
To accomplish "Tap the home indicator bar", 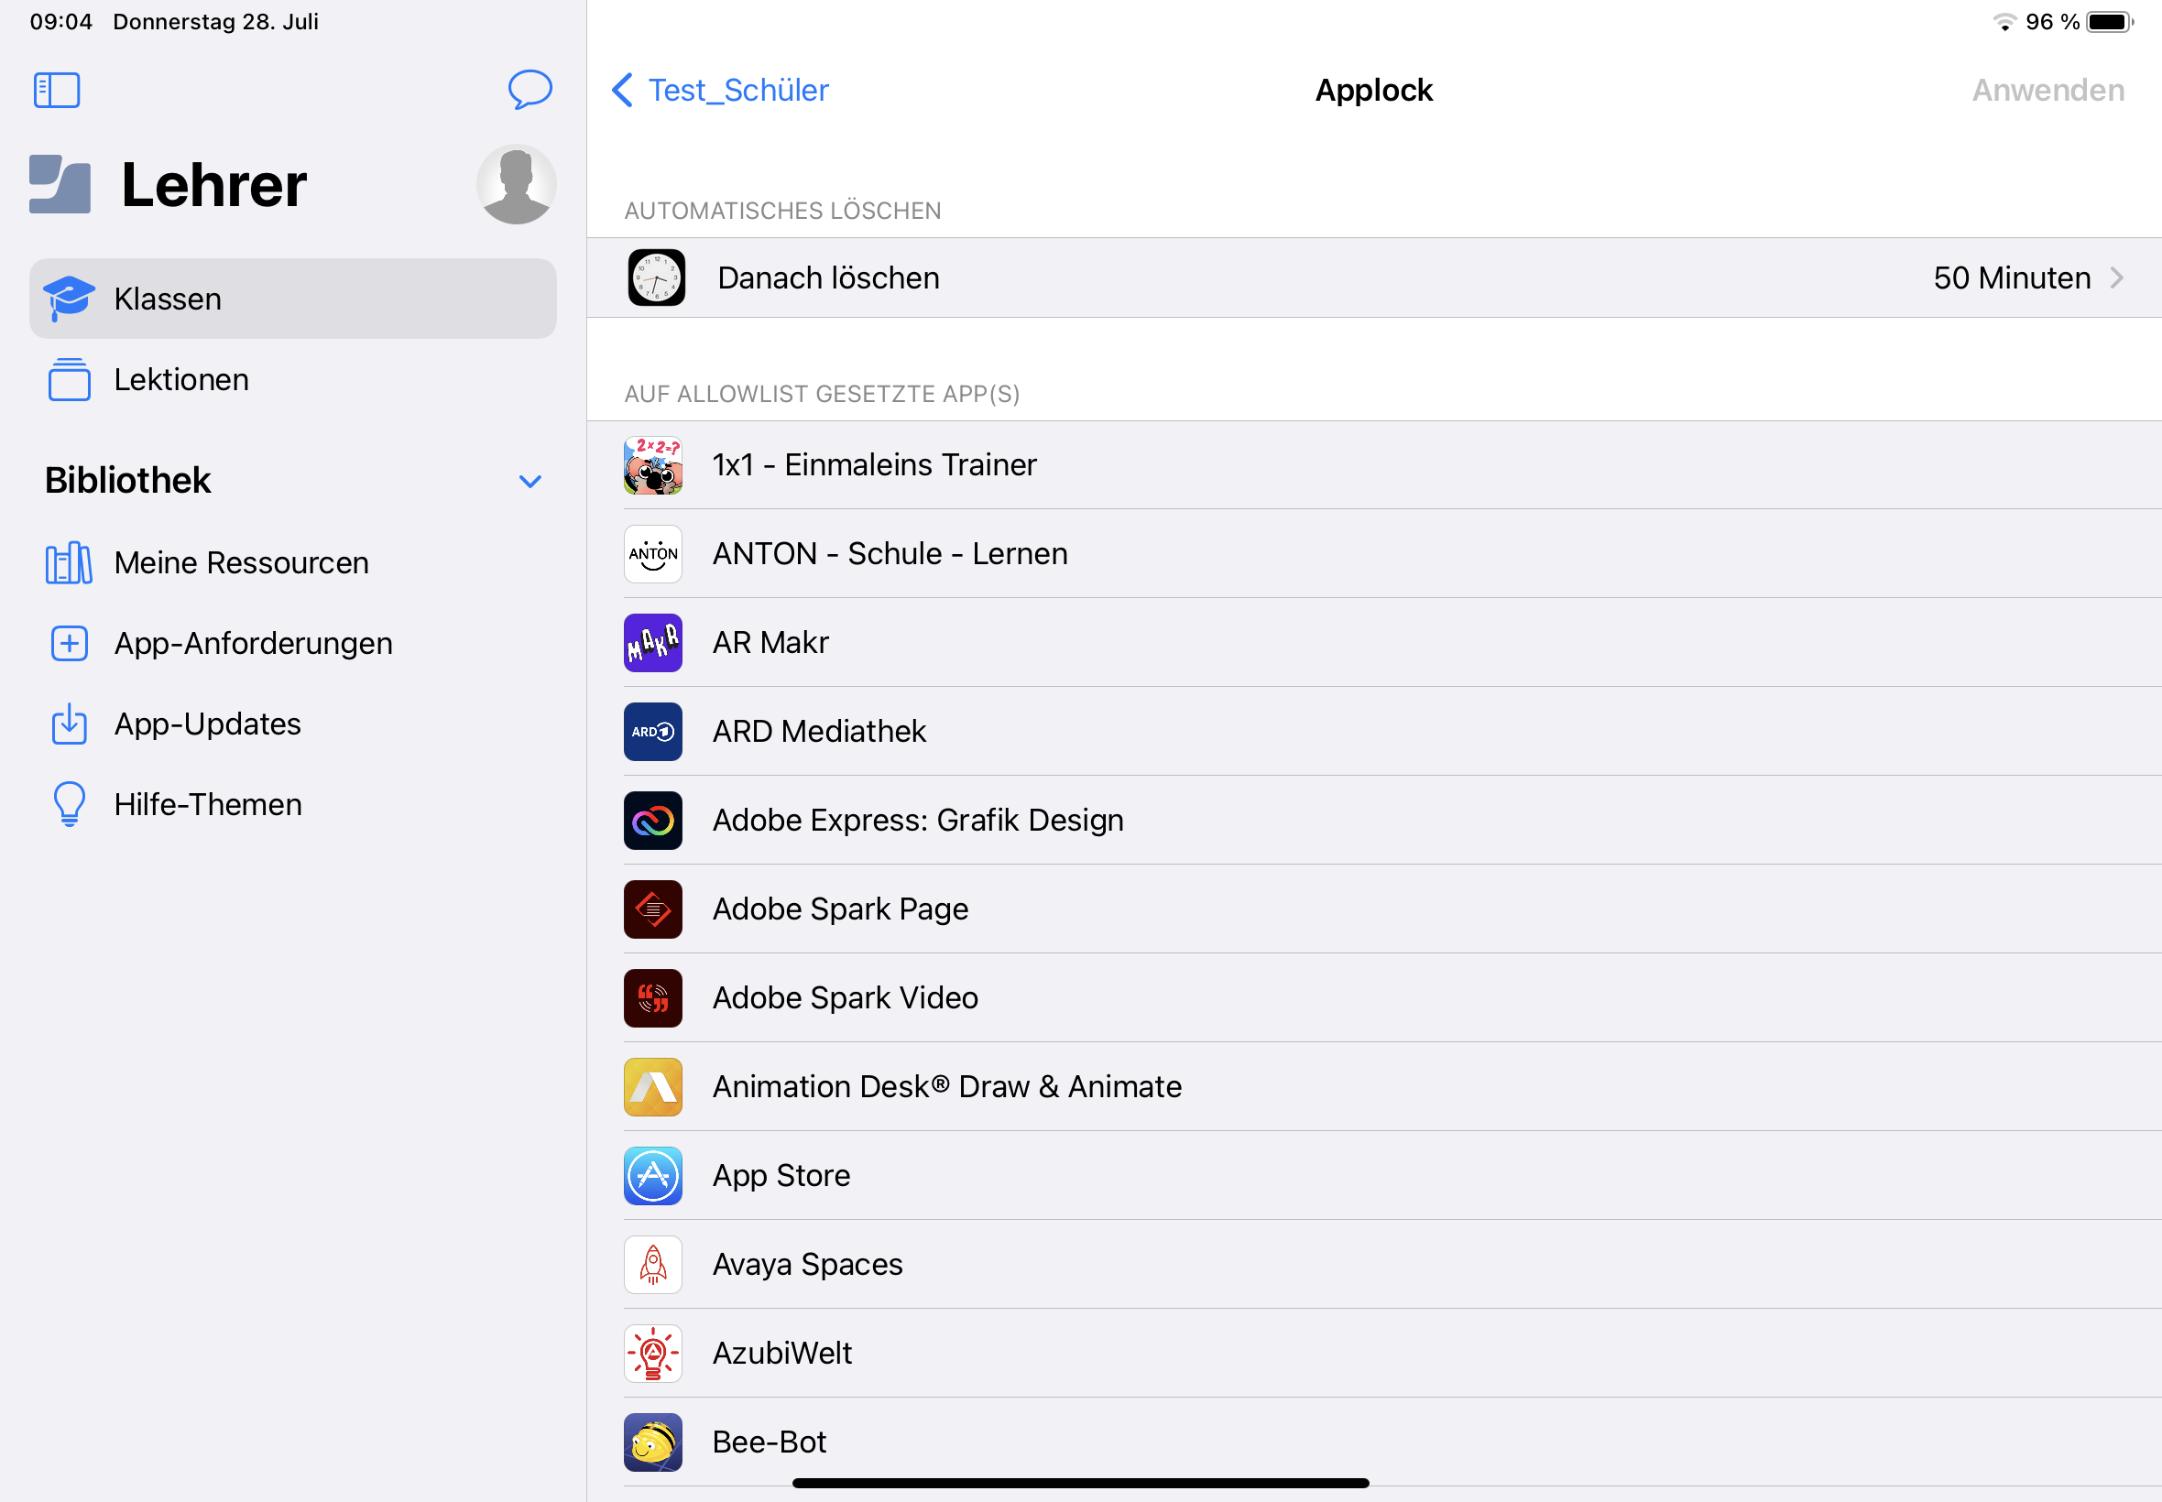I will [1080, 1483].
